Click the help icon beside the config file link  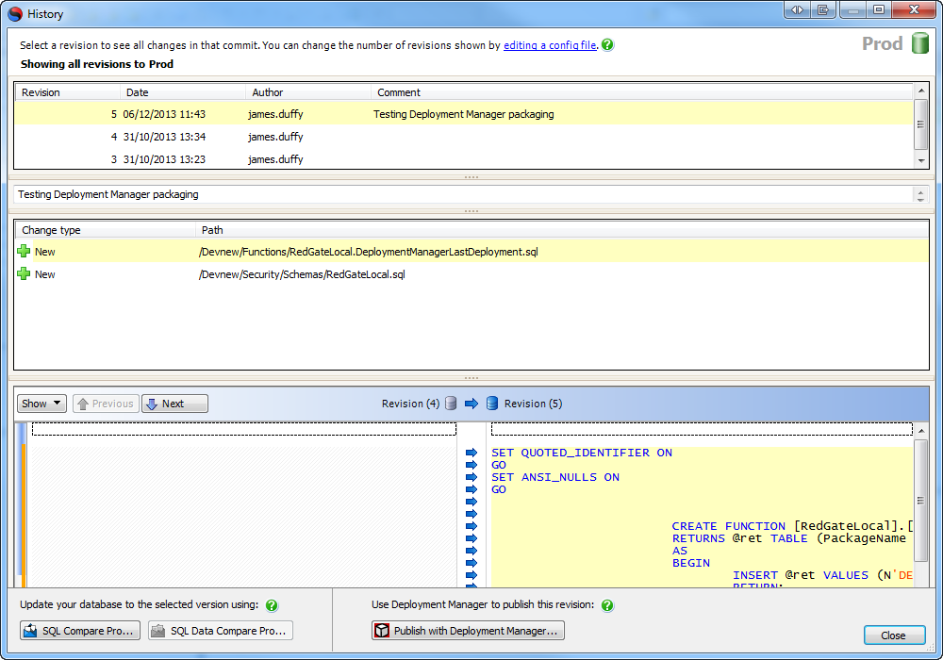point(607,45)
